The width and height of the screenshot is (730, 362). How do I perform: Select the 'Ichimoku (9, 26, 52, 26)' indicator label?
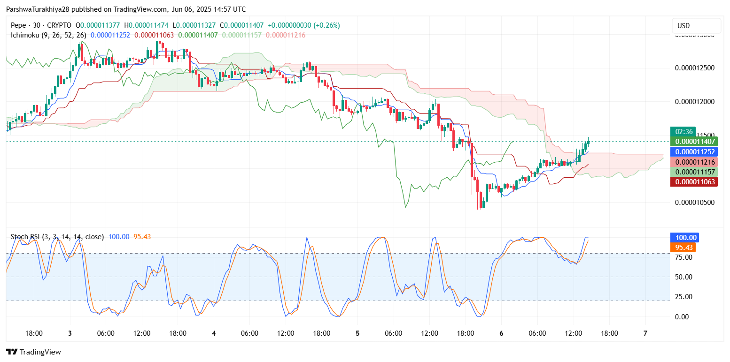click(x=48, y=35)
